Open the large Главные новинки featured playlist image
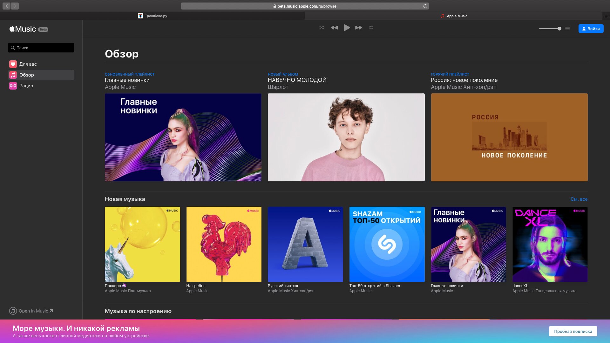This screenshot has height=343, width=610. (183, 137)
